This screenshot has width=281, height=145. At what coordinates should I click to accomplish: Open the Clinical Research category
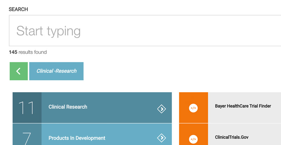tap(68, 107)
